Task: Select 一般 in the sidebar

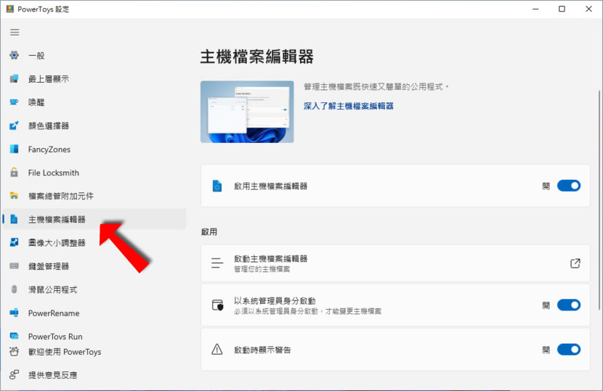Action: [x=94, y=55]
